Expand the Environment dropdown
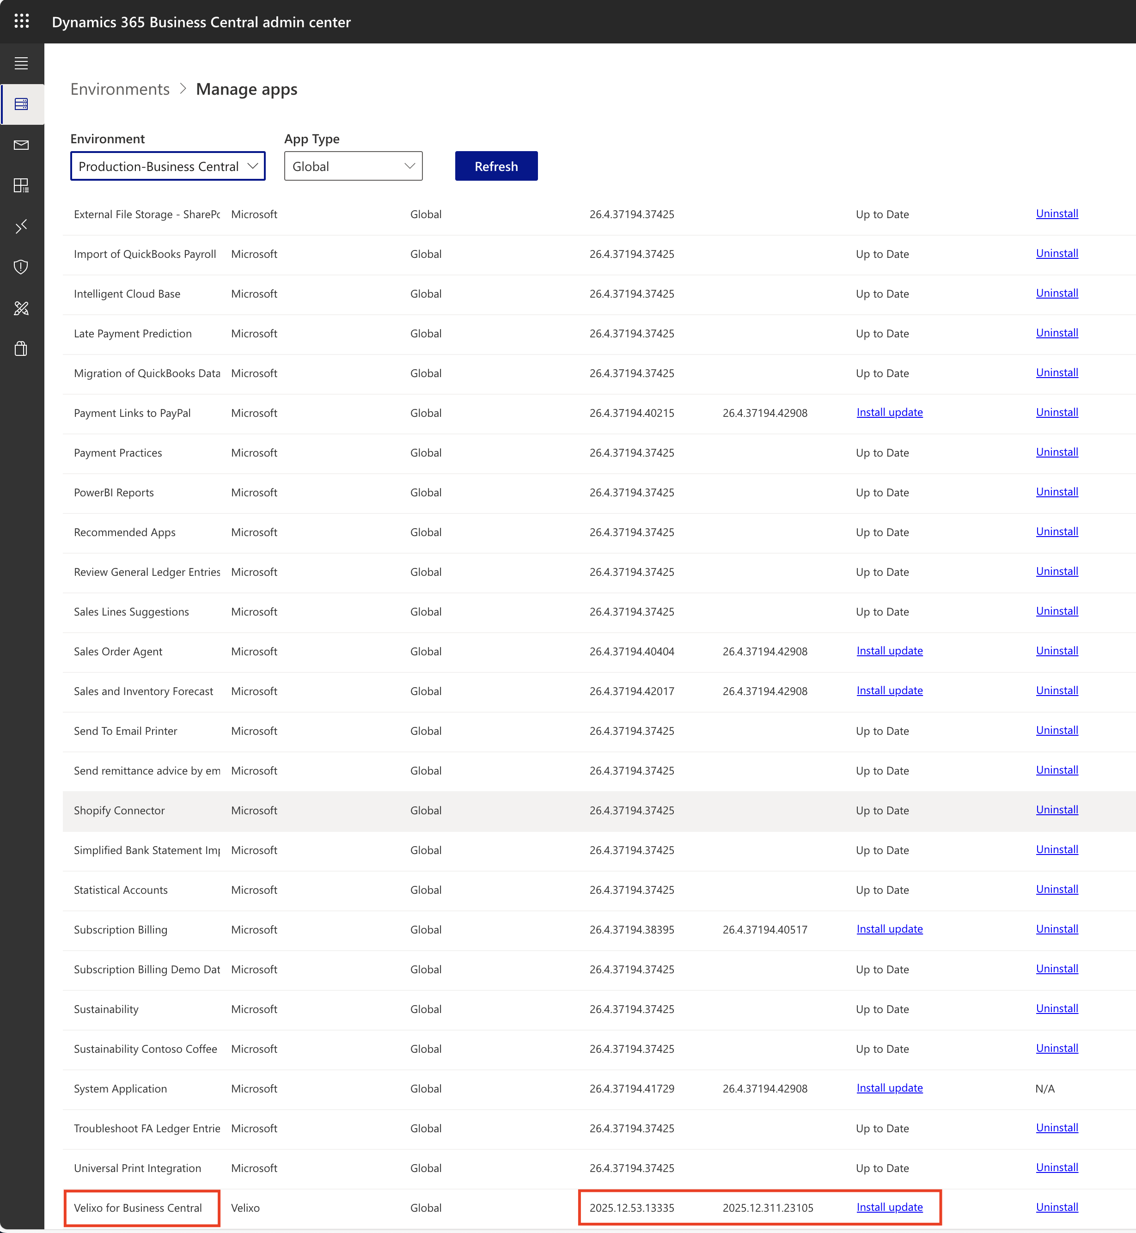The image size is (1136, 1233). coord(167,166)
